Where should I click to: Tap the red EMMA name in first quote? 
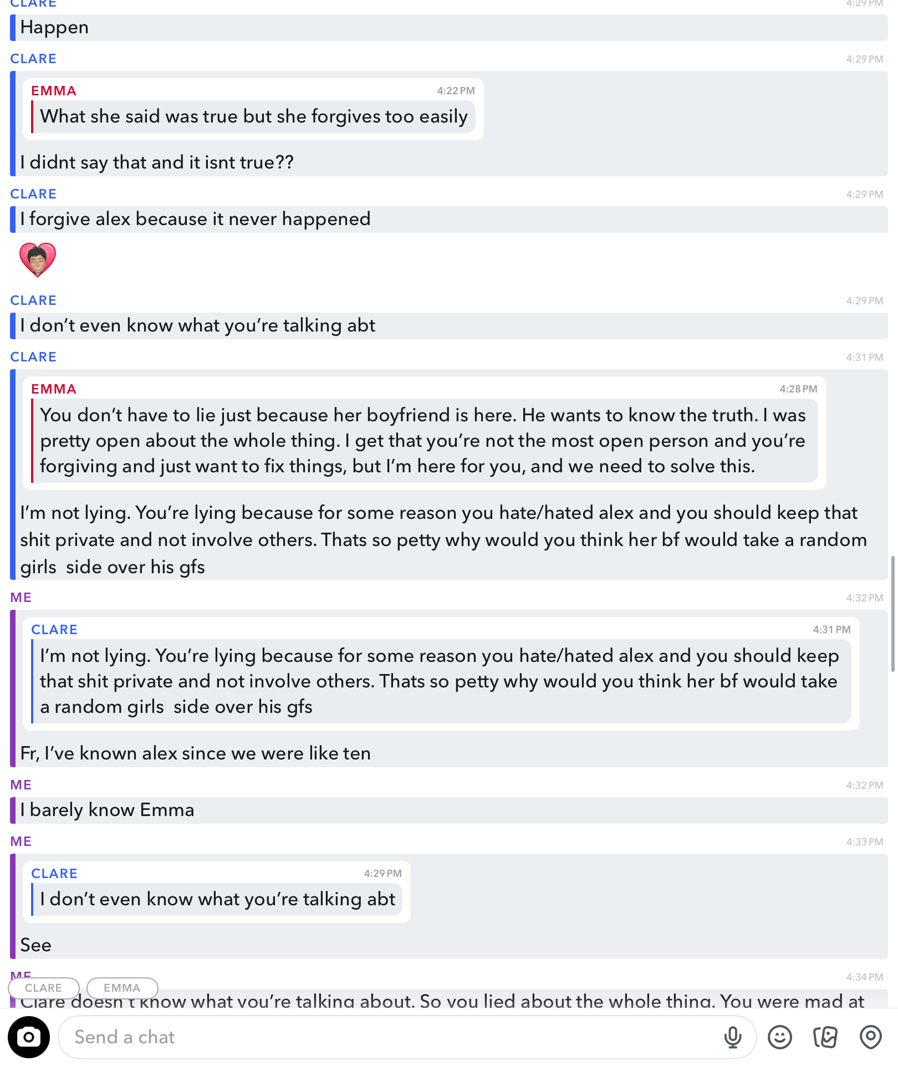pyautogui.click(x=54, y=91)
